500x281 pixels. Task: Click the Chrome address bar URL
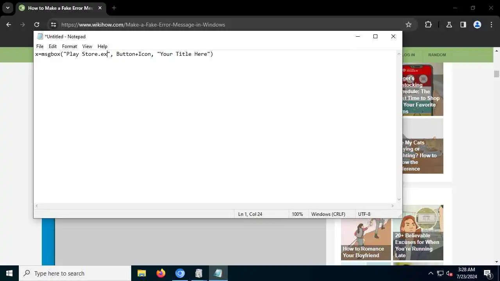click(143, 25)
